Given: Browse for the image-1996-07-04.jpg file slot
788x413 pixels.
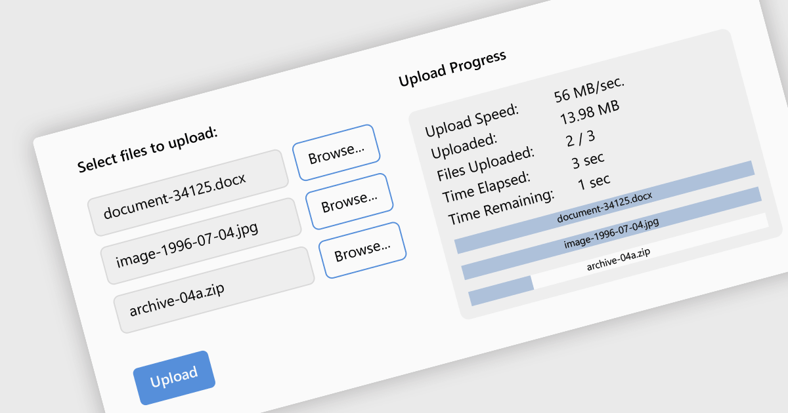Looking at the screenshot, I should [349, 201].
